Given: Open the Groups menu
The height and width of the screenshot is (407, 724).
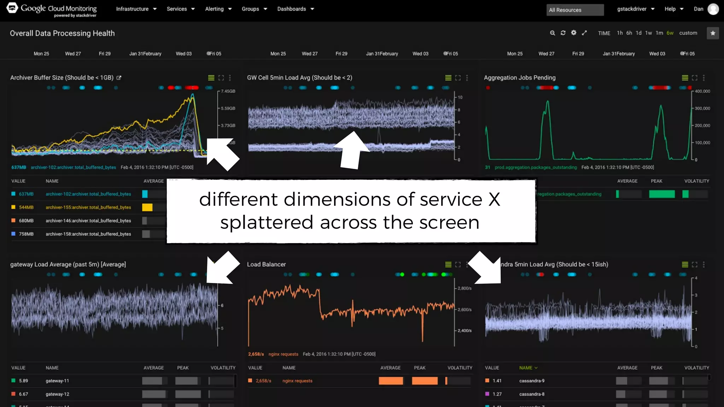Looking at the screenshot, I should (x=254, y=9).
